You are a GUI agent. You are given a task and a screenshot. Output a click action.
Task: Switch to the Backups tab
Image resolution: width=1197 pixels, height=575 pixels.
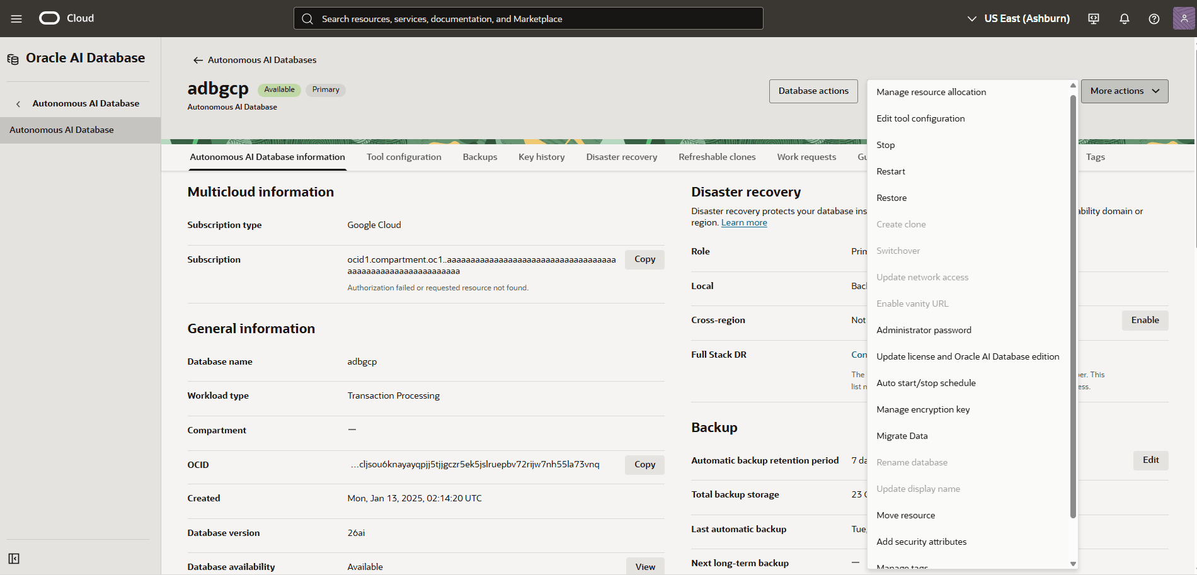[x=479, y=157]
